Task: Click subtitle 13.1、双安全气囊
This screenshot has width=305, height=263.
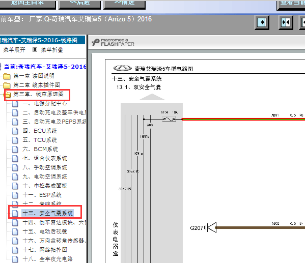Action: tap(138, 87)
